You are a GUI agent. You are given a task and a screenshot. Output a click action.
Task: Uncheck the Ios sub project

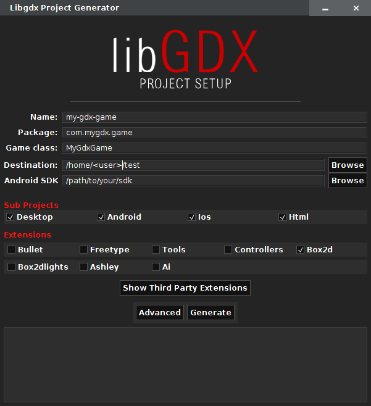tap(191, 217)
